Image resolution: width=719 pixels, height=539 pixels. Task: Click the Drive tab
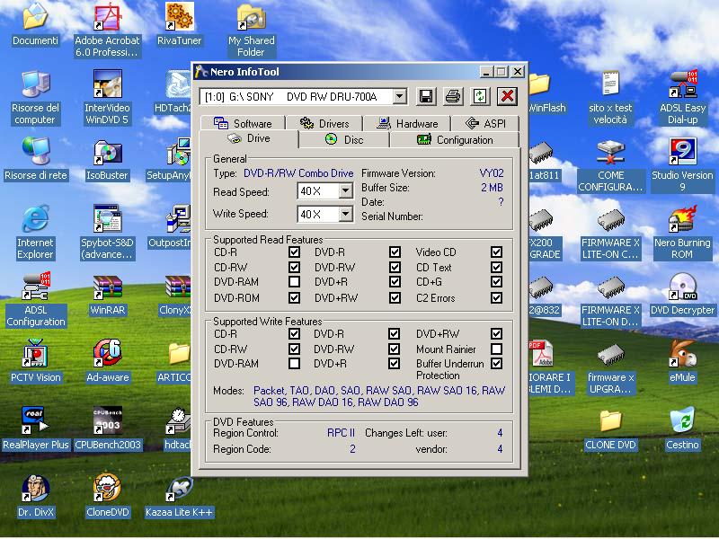(x=249, y=138)
